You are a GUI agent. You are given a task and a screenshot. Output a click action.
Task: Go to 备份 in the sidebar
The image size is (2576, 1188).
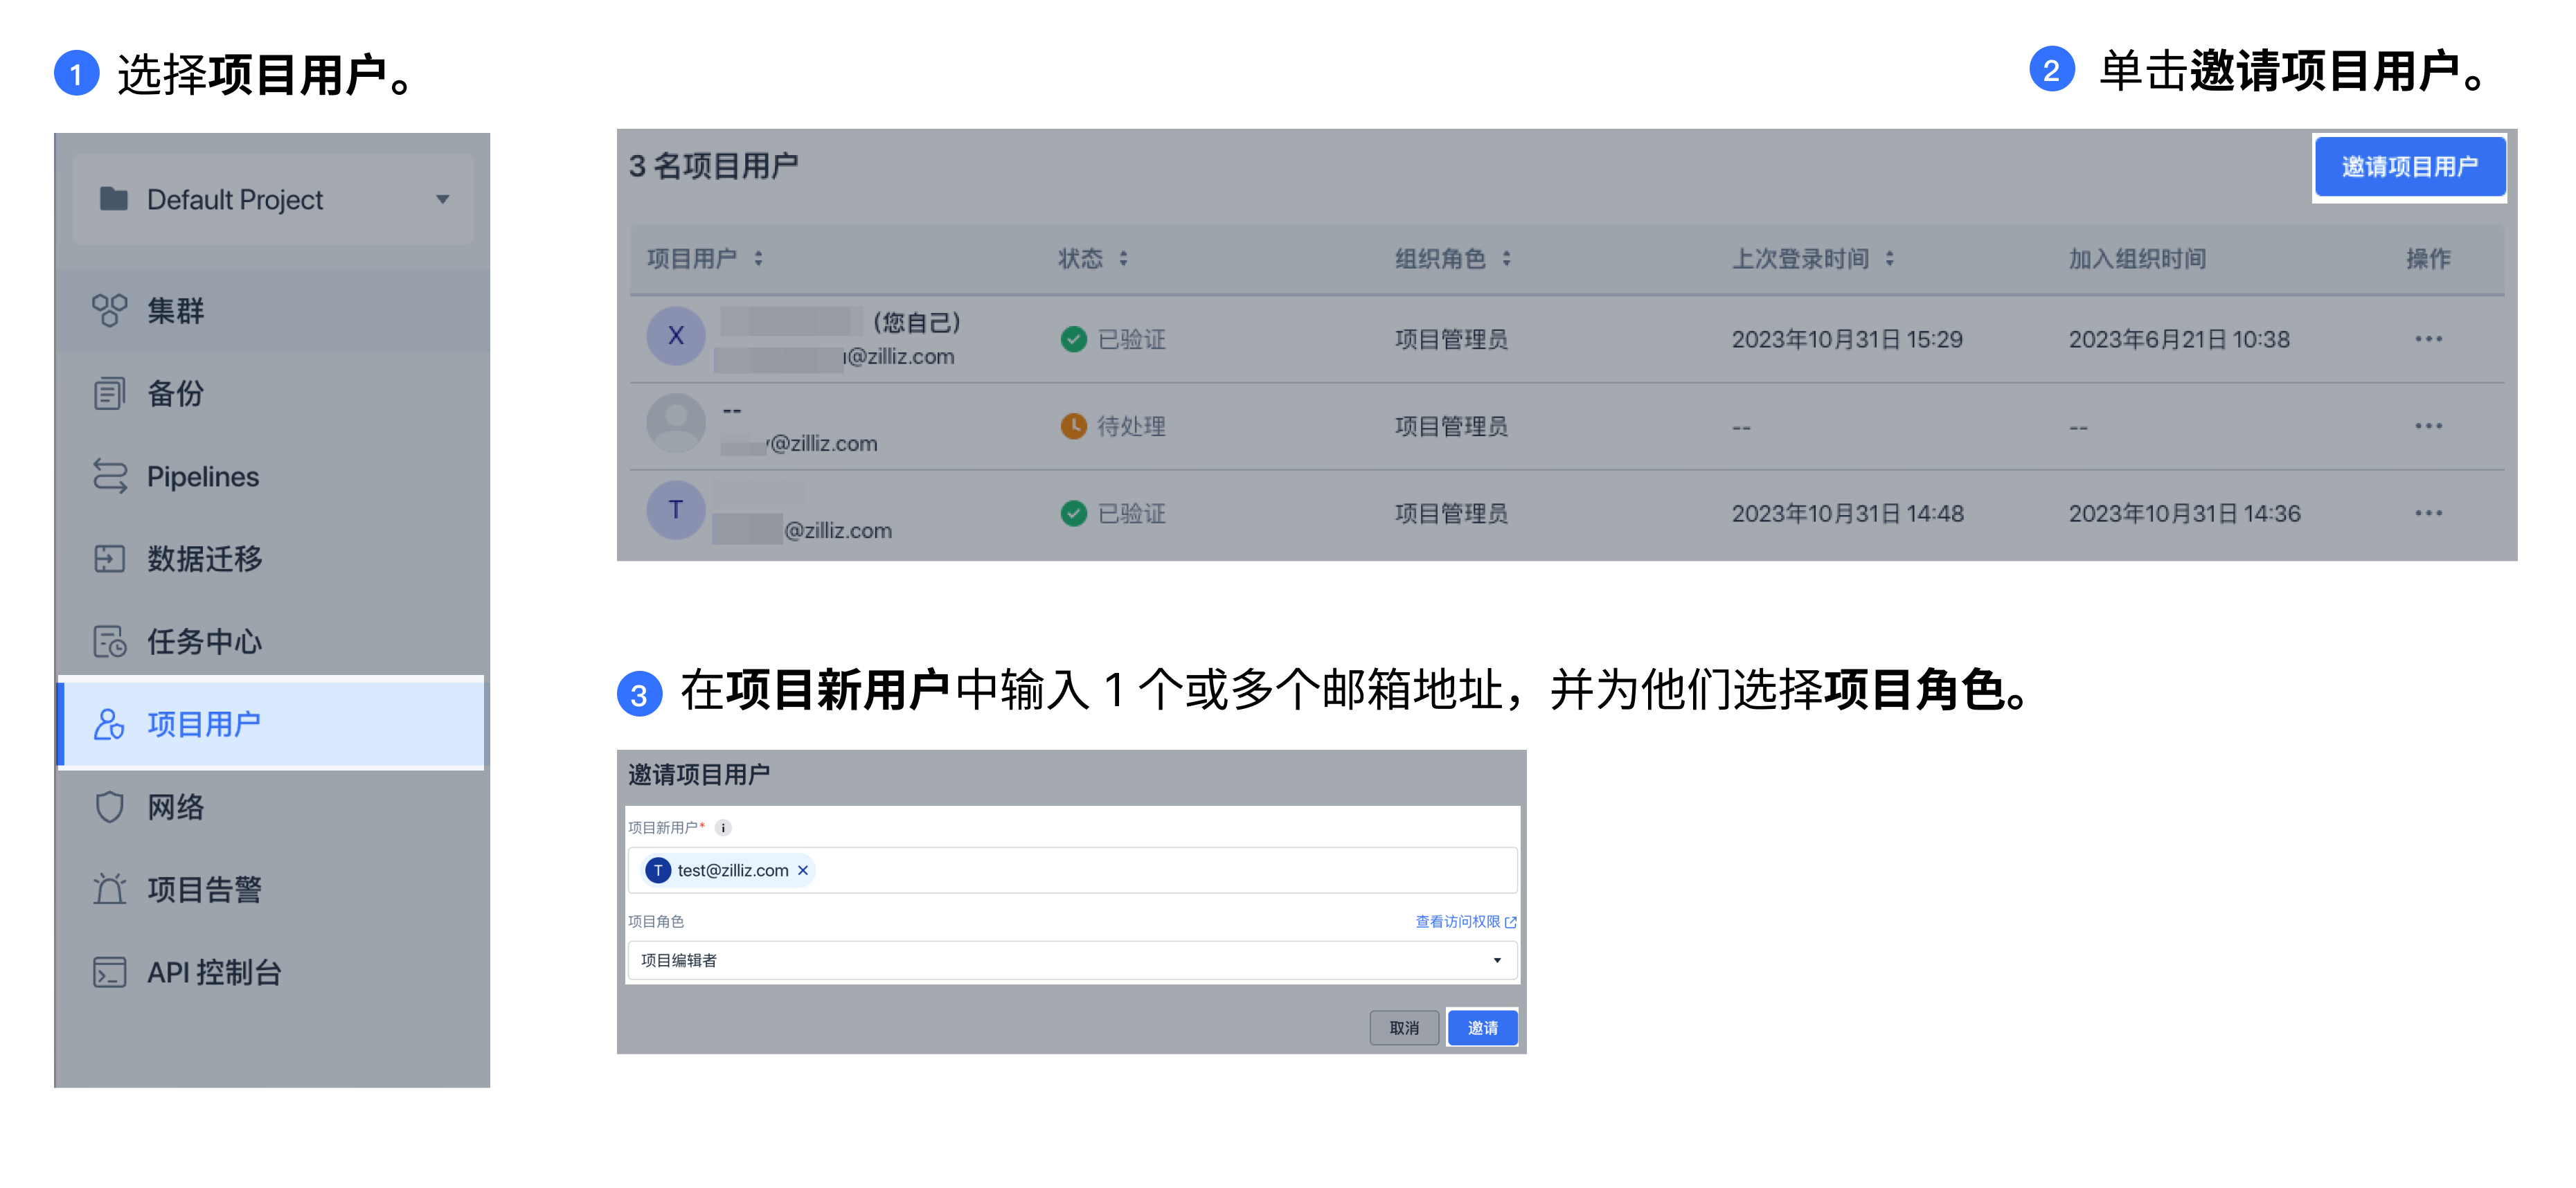pos(272,394)
